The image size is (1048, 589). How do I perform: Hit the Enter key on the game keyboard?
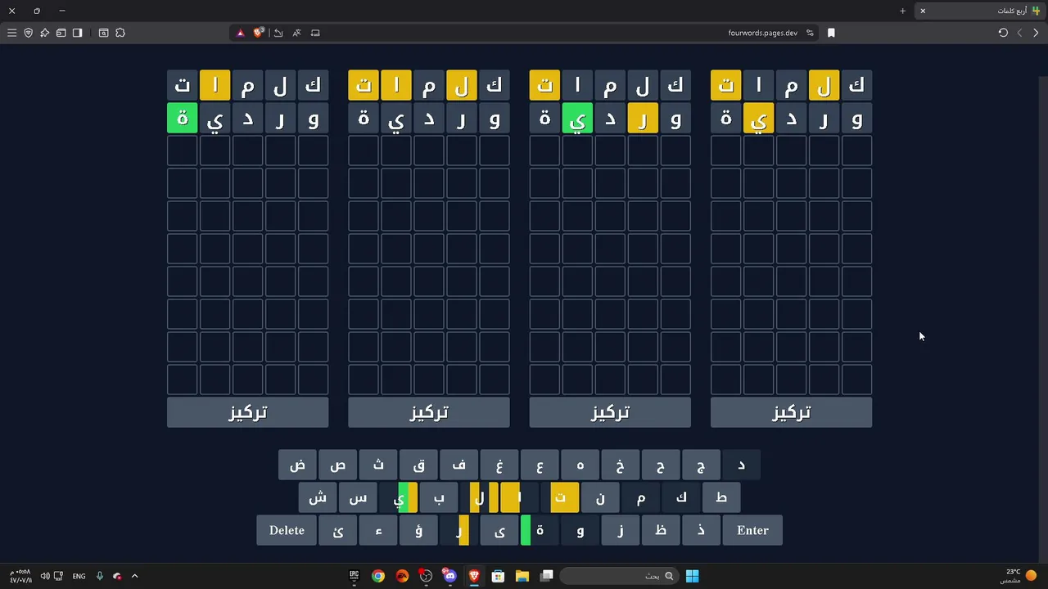[x=752, y=530]
